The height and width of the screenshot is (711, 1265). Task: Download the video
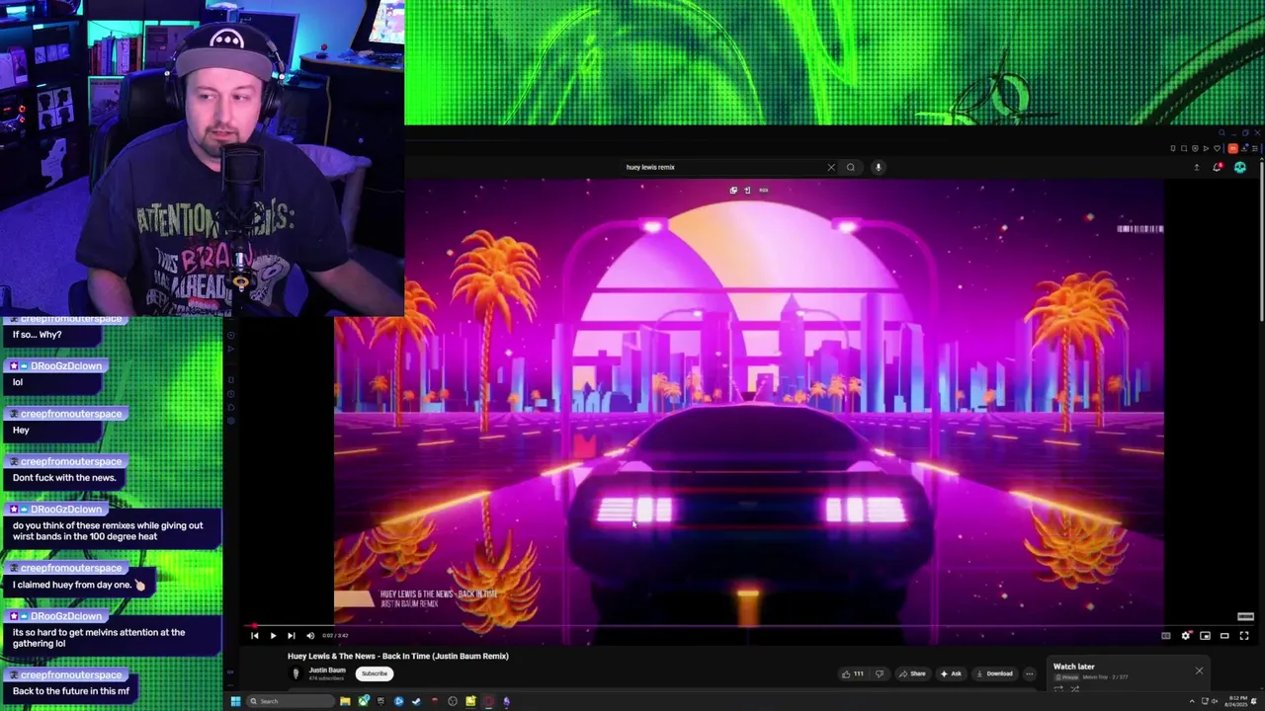[994, 673]
